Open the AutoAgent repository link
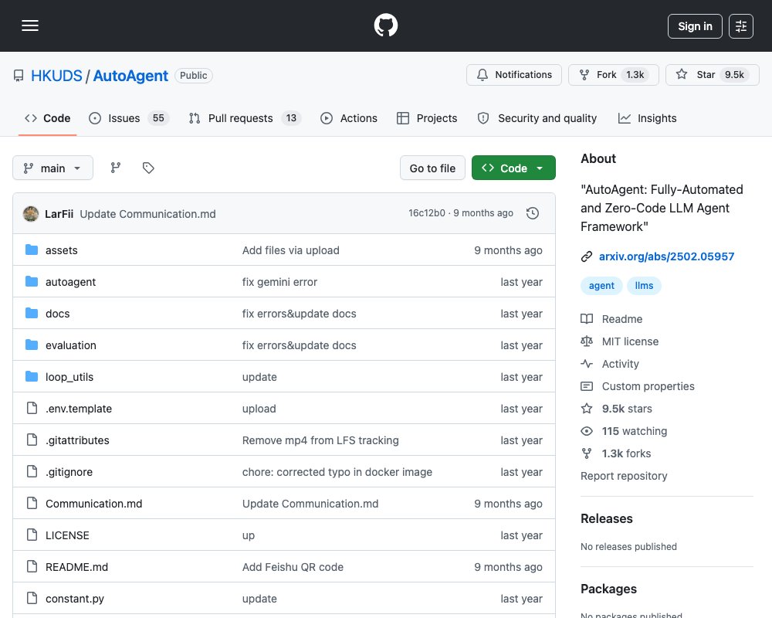The image size is (772, 618). [130, 76]
